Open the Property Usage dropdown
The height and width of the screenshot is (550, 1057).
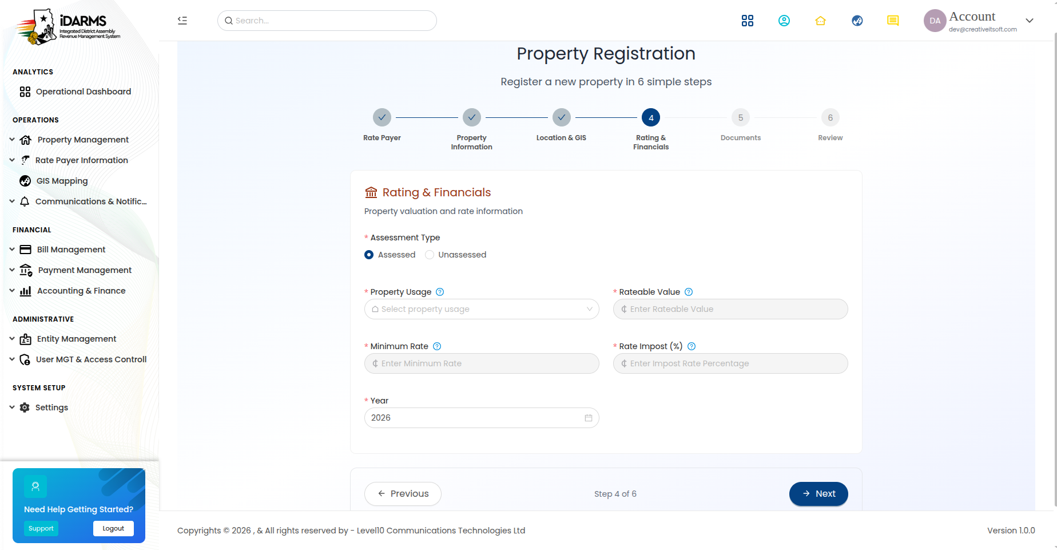click(x=482, y=309)
